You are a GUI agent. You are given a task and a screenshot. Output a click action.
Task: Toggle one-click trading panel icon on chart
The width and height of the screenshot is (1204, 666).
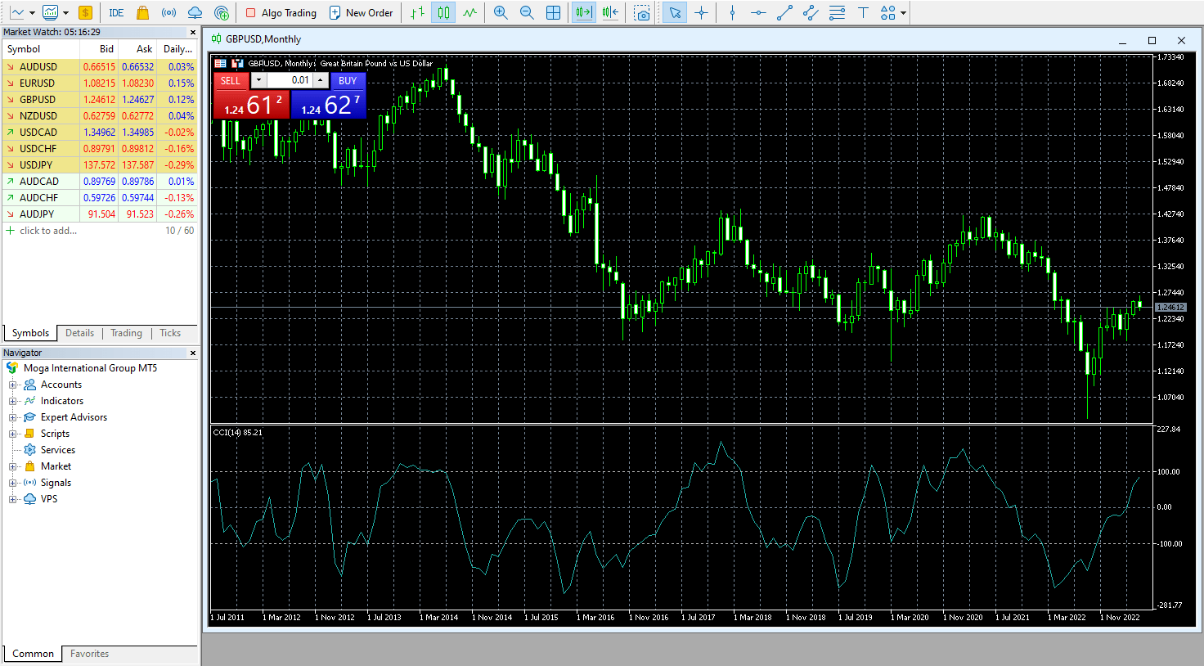click(221, 63)
